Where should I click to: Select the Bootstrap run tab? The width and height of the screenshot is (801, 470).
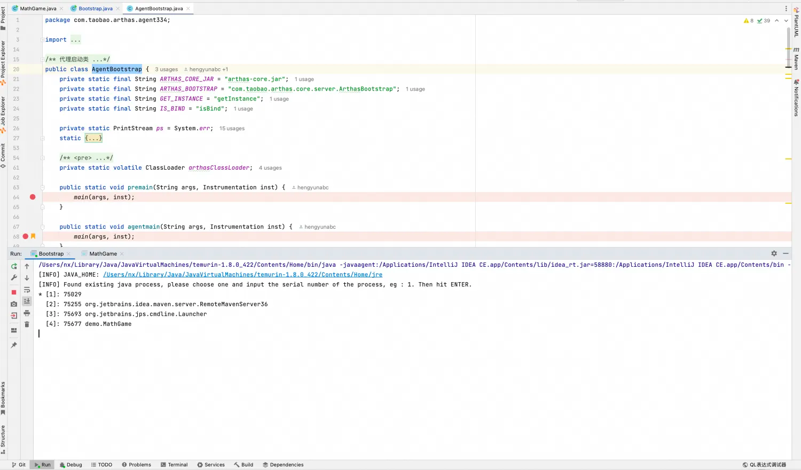tap(51, 254)
